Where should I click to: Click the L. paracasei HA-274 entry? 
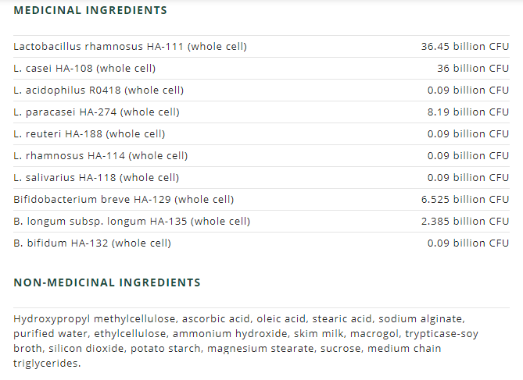tap(96, 112)
